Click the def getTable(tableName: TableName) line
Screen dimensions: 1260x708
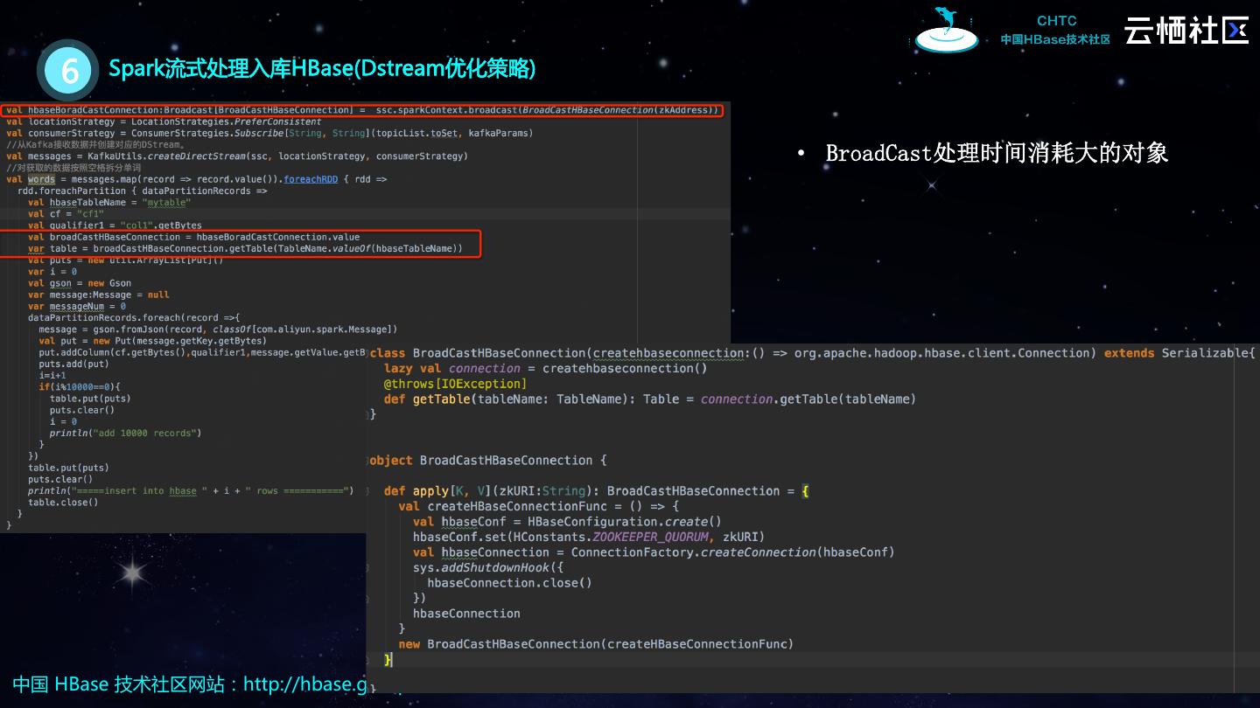pos(650,399)
